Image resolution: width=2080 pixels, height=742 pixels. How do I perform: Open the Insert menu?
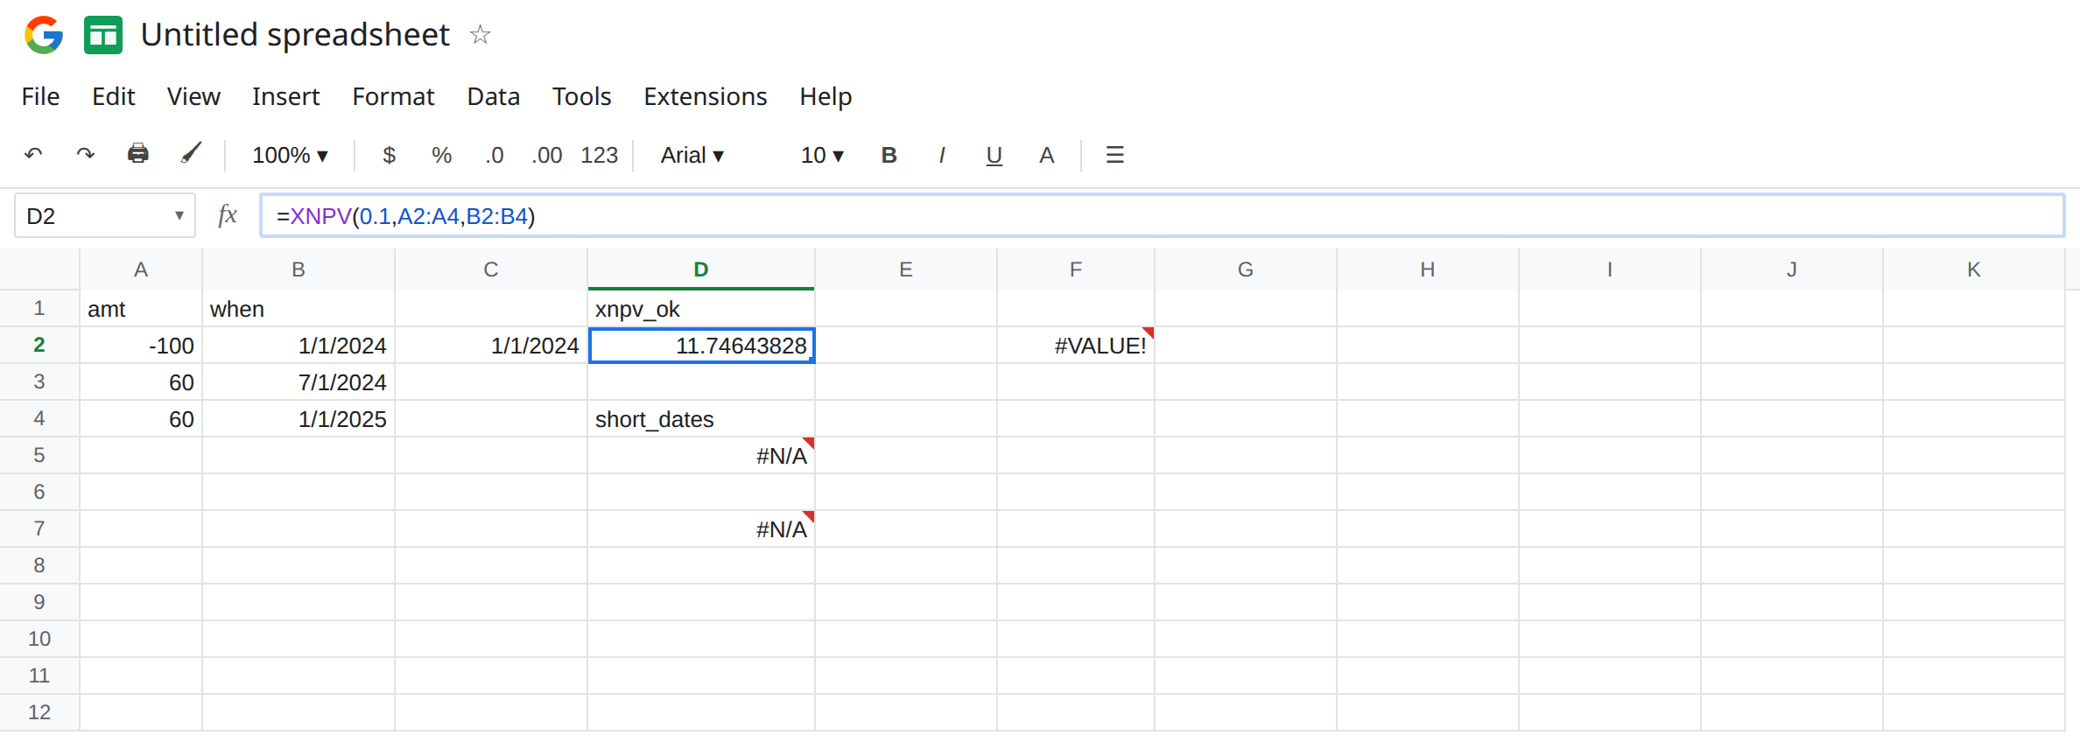tap(285, 96)
